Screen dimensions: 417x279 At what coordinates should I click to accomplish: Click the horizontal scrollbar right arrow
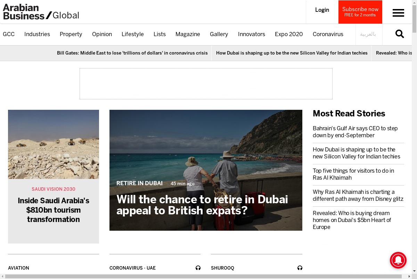tap(409, 276)
